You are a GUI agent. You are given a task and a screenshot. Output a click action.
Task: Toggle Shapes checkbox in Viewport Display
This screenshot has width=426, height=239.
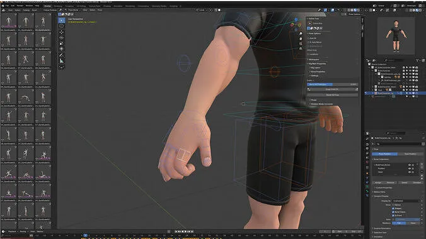(393, 208)
